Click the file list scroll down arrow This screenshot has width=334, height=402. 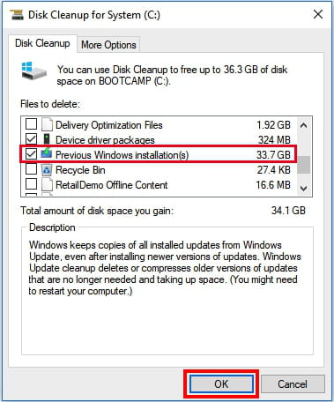click(x=304, y=188)
